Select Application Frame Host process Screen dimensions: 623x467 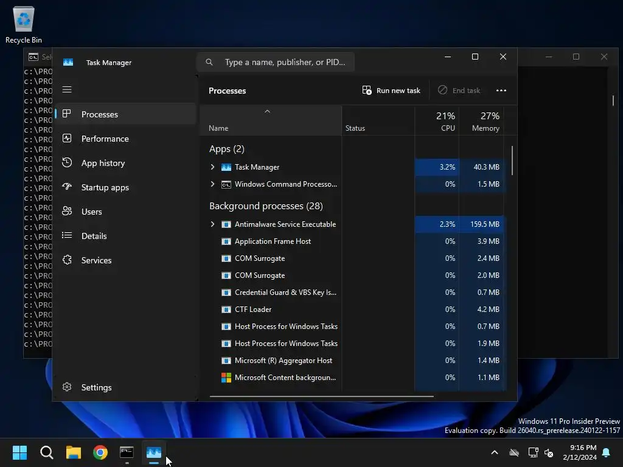click(x=353, y=241)
